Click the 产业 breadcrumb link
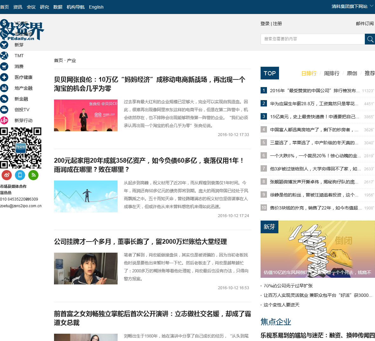 71,60
